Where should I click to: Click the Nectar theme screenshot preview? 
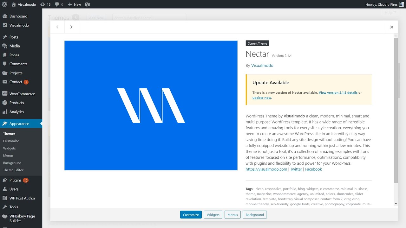point(151,105)
